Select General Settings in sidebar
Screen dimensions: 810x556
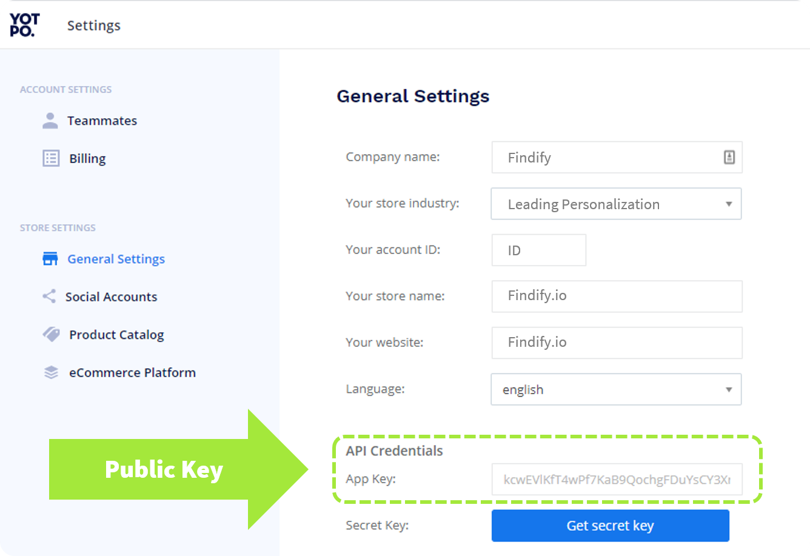[116, 259]
